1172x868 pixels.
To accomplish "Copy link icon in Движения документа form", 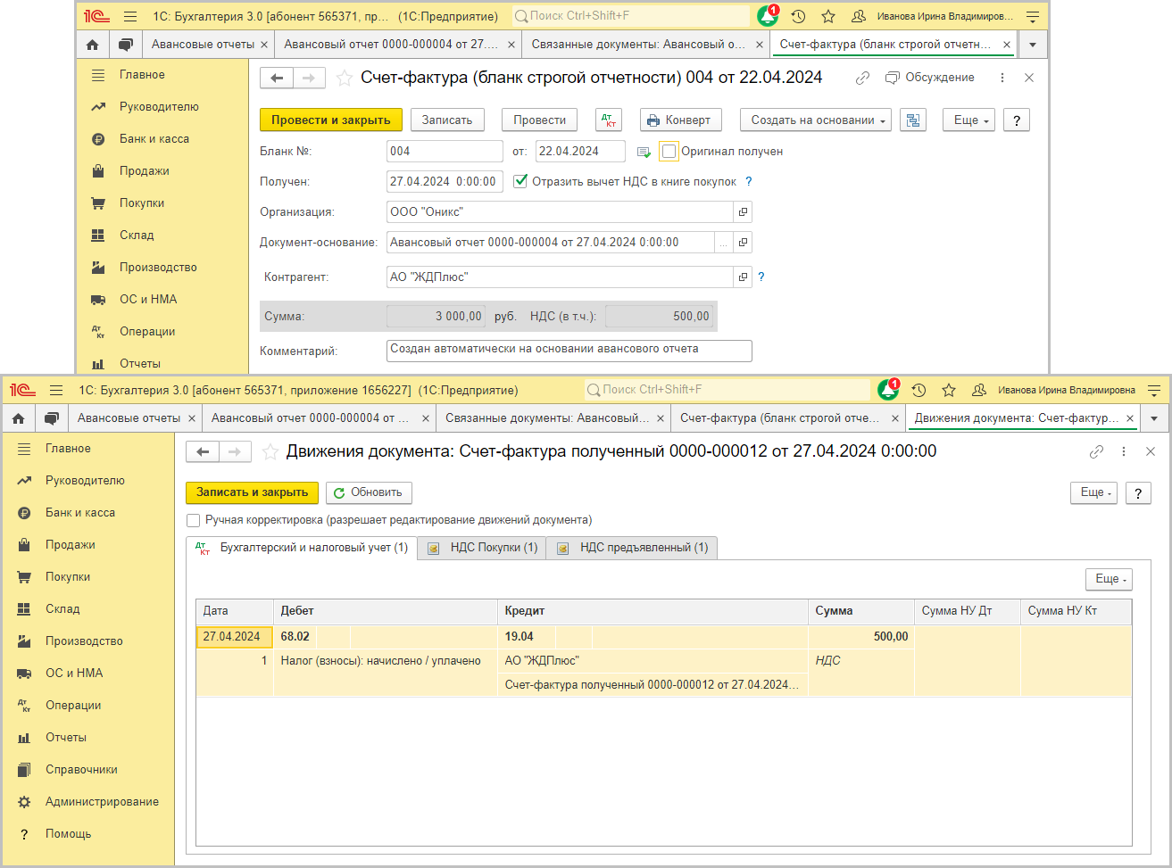I will pyautogui.click(x=1096, y=451).
